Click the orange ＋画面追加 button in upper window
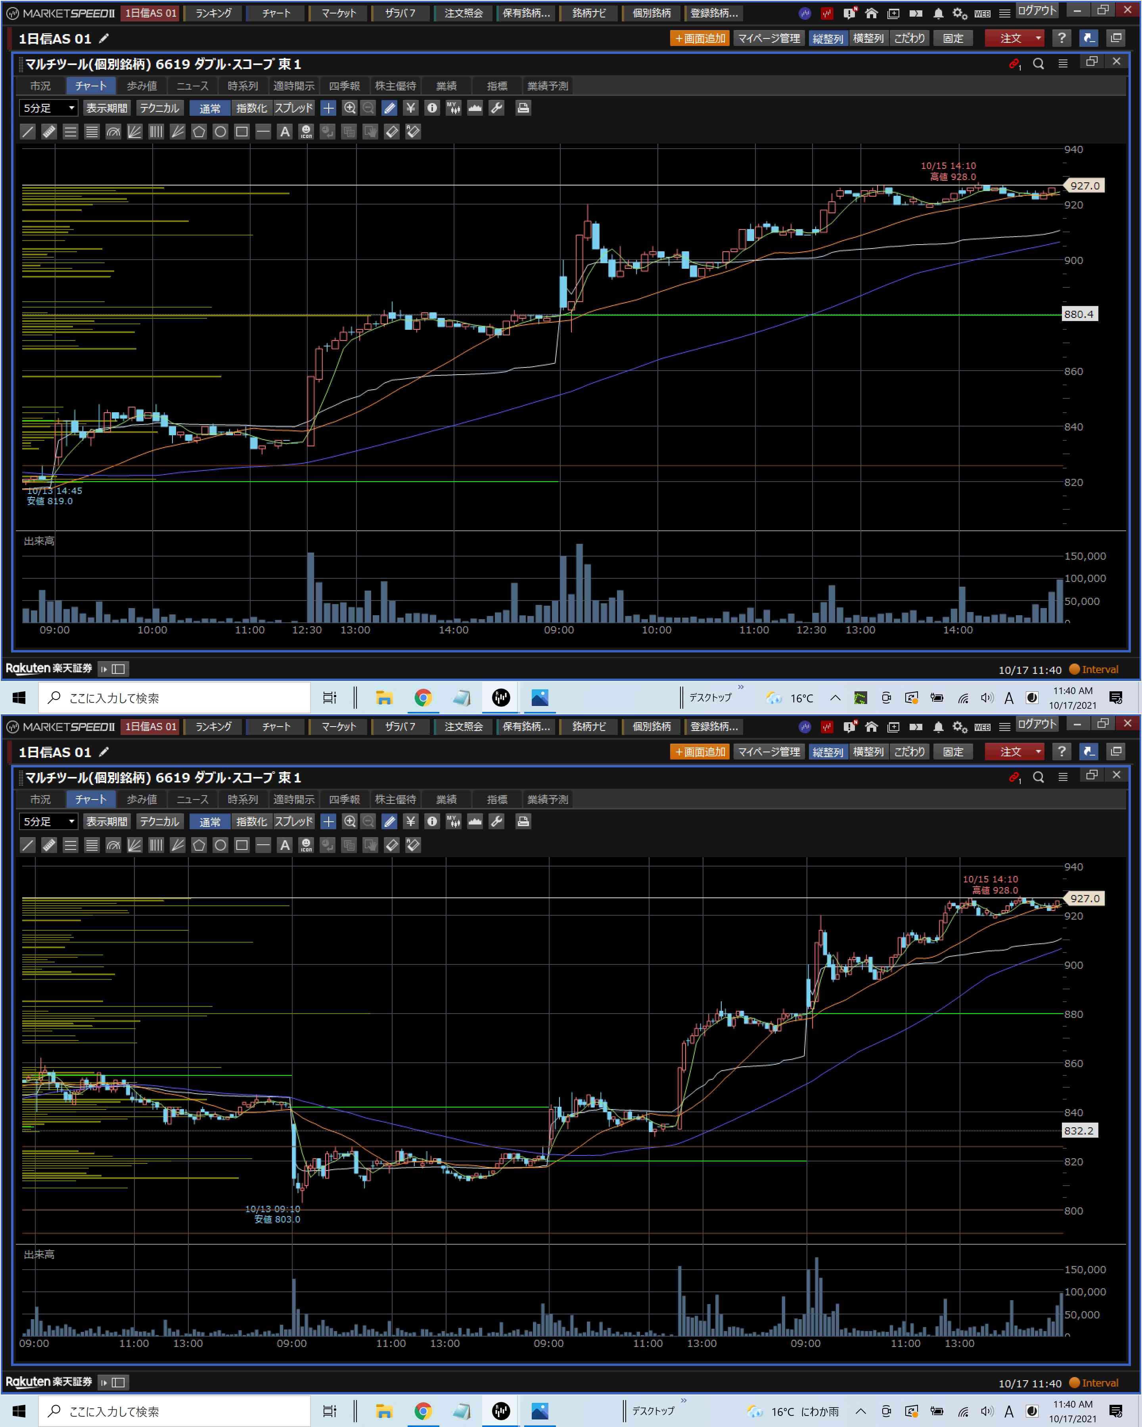The height and width of the screenshot is (1427, 1142). coord(700,38)
